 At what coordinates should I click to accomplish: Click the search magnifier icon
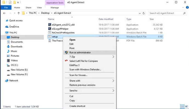184,13
